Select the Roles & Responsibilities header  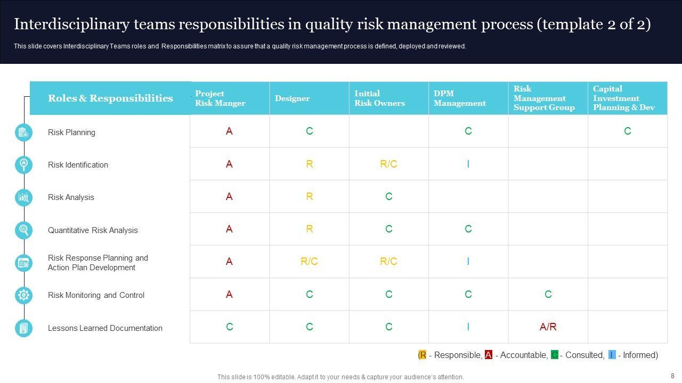(110, 98)
